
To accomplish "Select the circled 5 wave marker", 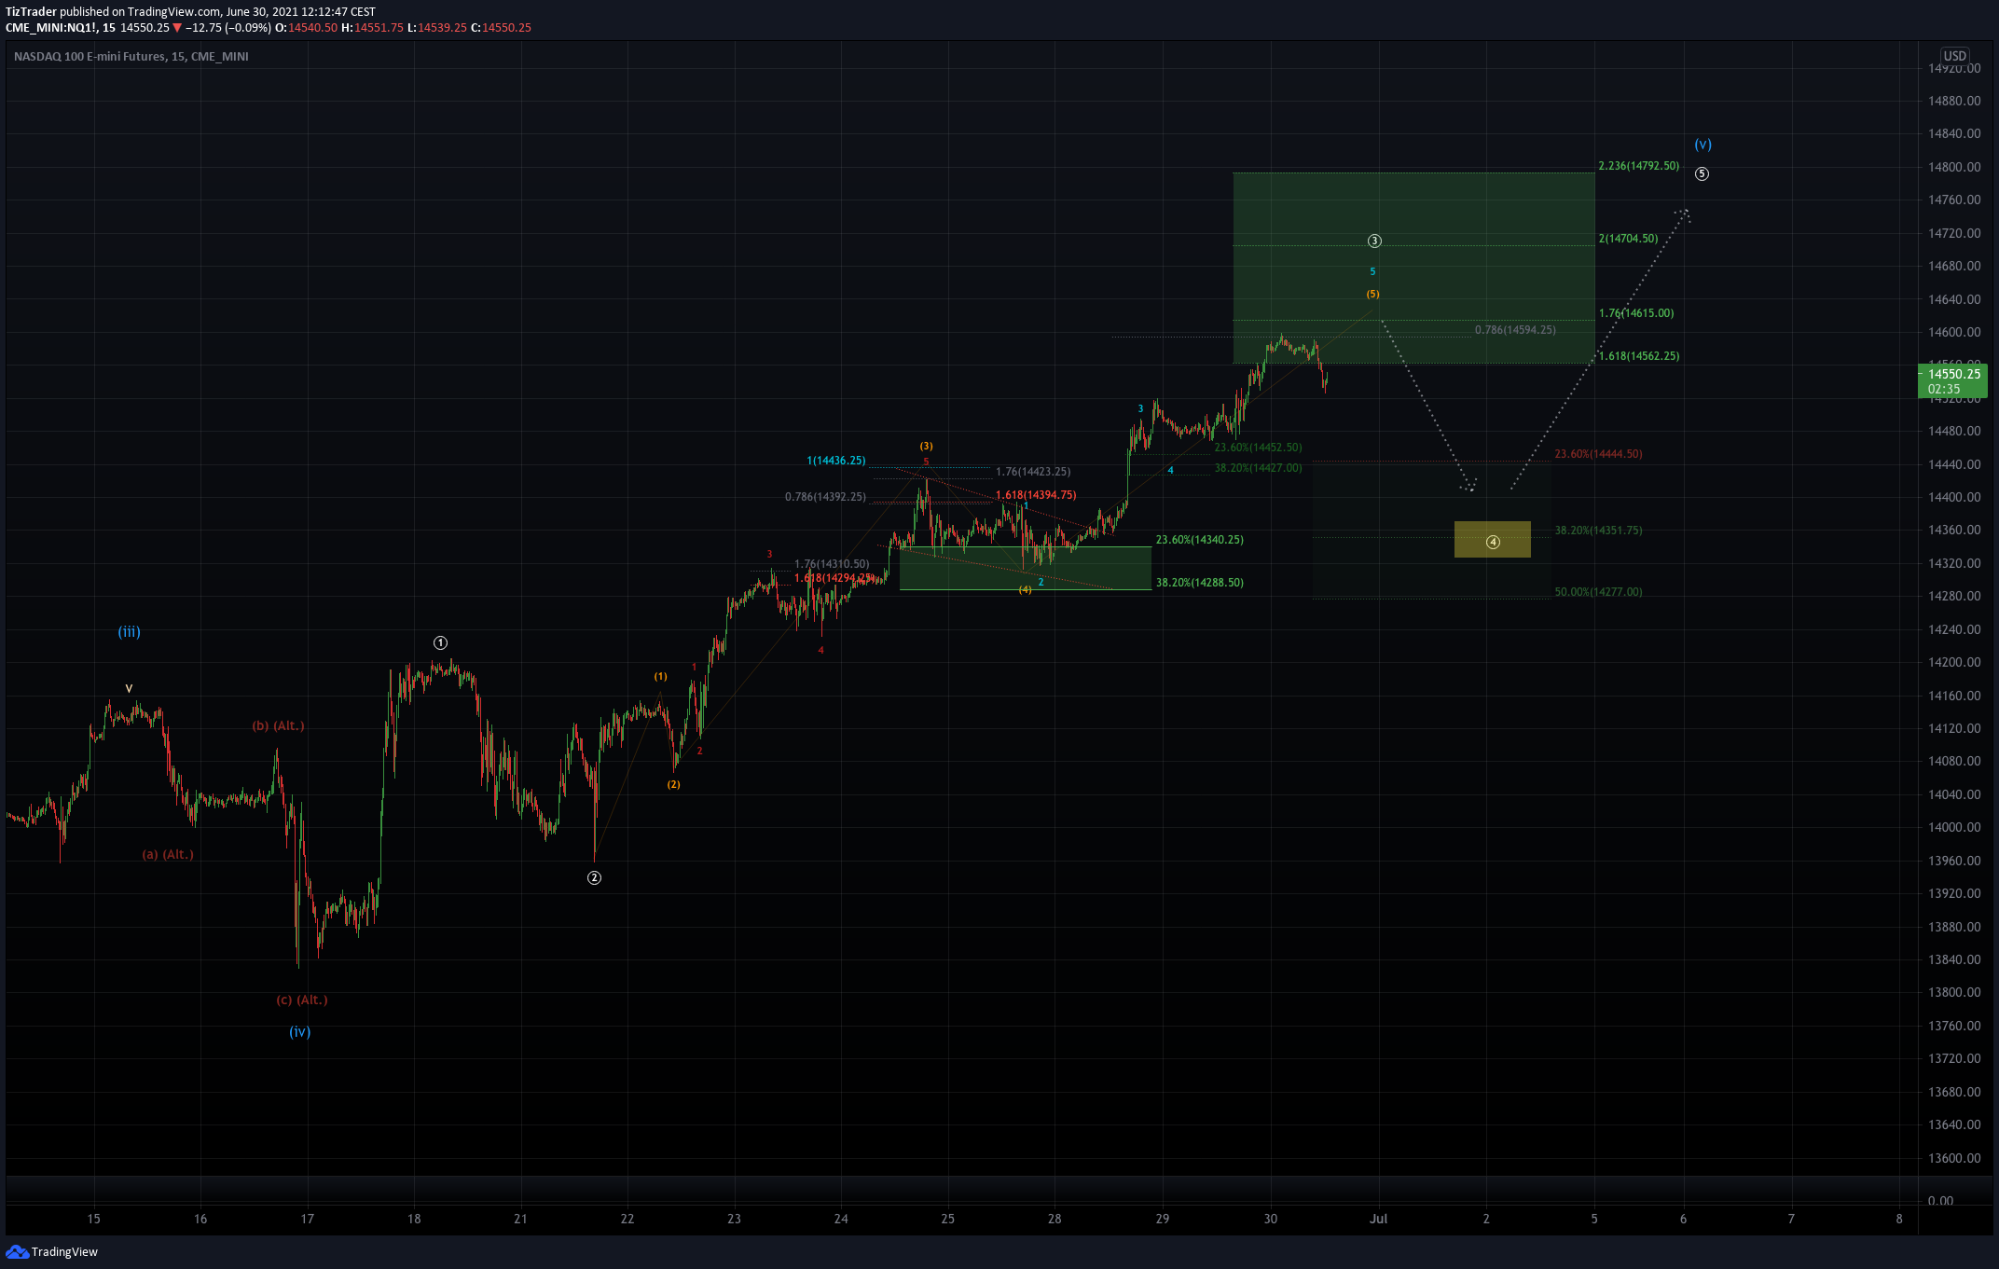I will (1702, 173).
